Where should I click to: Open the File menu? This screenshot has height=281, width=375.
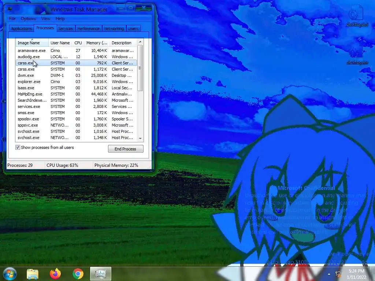pyautogui.click(x=12, y=19)
